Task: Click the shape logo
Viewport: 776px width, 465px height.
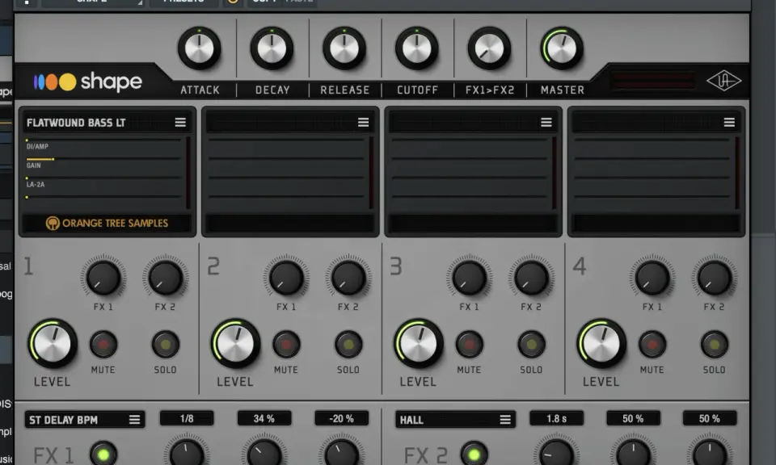Action: (x=88, y=82)
